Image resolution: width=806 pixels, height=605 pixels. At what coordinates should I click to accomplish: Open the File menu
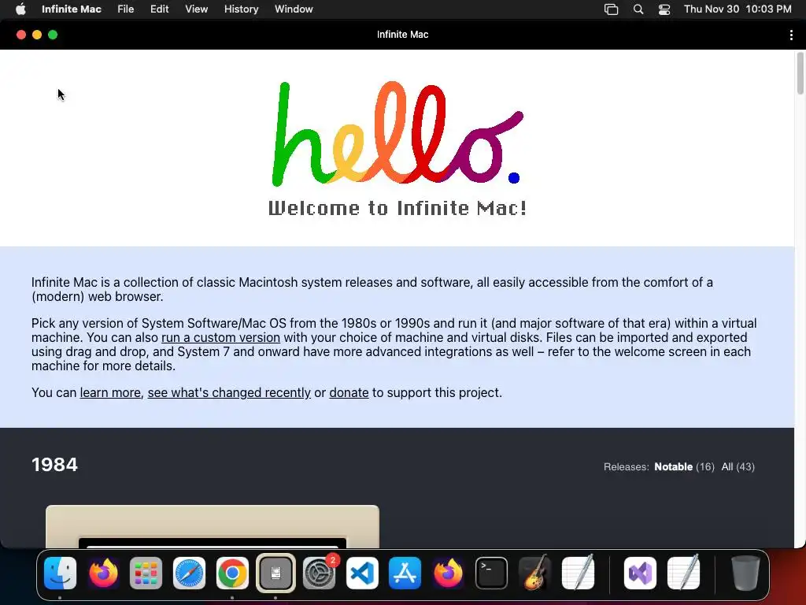pyautogui.click(x=125, y=9)
